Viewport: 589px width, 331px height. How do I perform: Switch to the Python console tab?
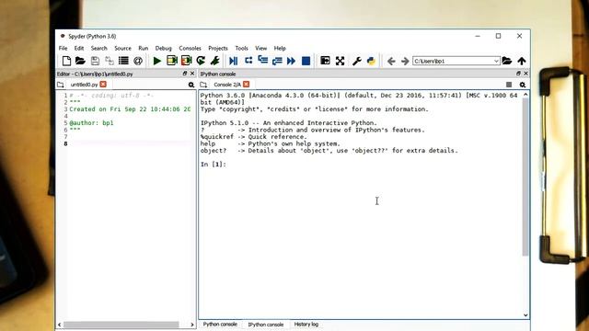point(220,324)
